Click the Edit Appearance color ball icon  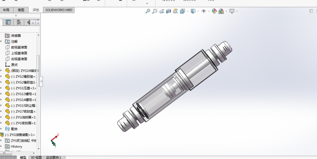pyautogui.click(x=214, y=11)
